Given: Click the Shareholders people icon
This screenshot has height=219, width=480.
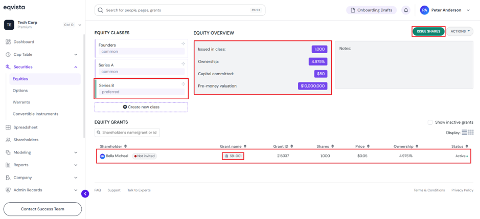Looking at the screenshot, I should (8, 140).
